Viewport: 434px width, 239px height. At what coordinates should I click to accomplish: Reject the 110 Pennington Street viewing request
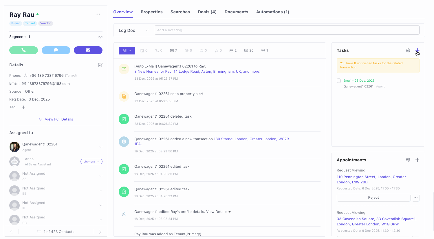click(x=373, y=198)
